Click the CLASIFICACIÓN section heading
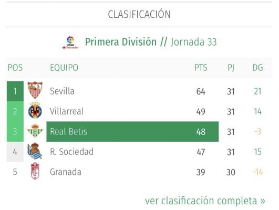 [x=139, y=14]
